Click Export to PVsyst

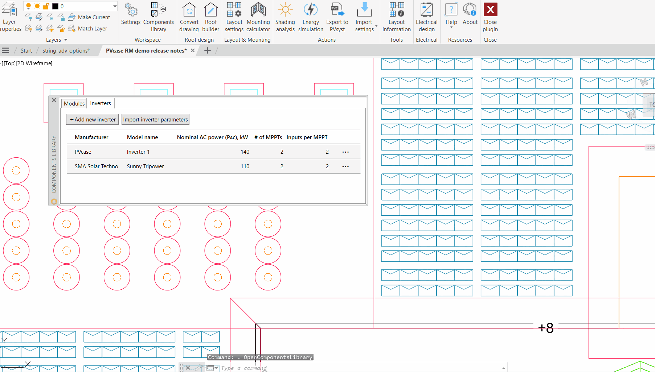coord(337,17)
